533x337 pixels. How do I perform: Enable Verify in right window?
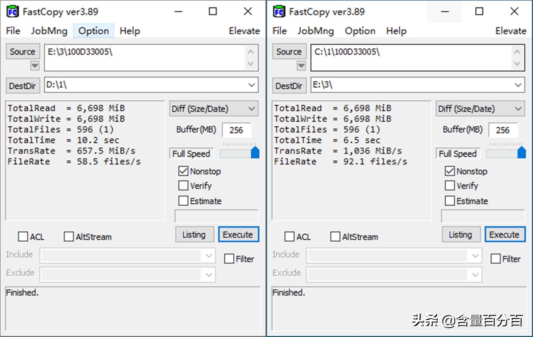450,185
